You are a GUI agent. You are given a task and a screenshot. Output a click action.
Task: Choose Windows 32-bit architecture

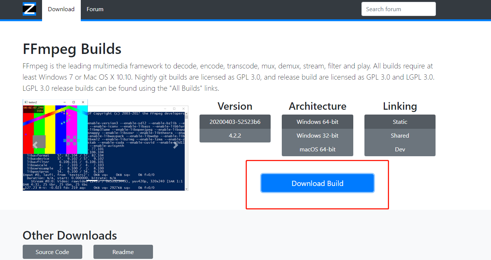[318, 135]
